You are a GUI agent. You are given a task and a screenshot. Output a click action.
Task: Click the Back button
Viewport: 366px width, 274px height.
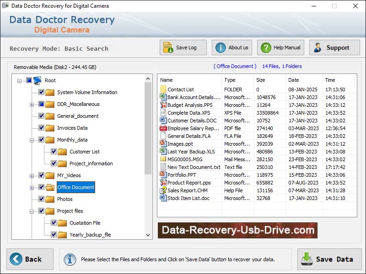click(29, 259)
